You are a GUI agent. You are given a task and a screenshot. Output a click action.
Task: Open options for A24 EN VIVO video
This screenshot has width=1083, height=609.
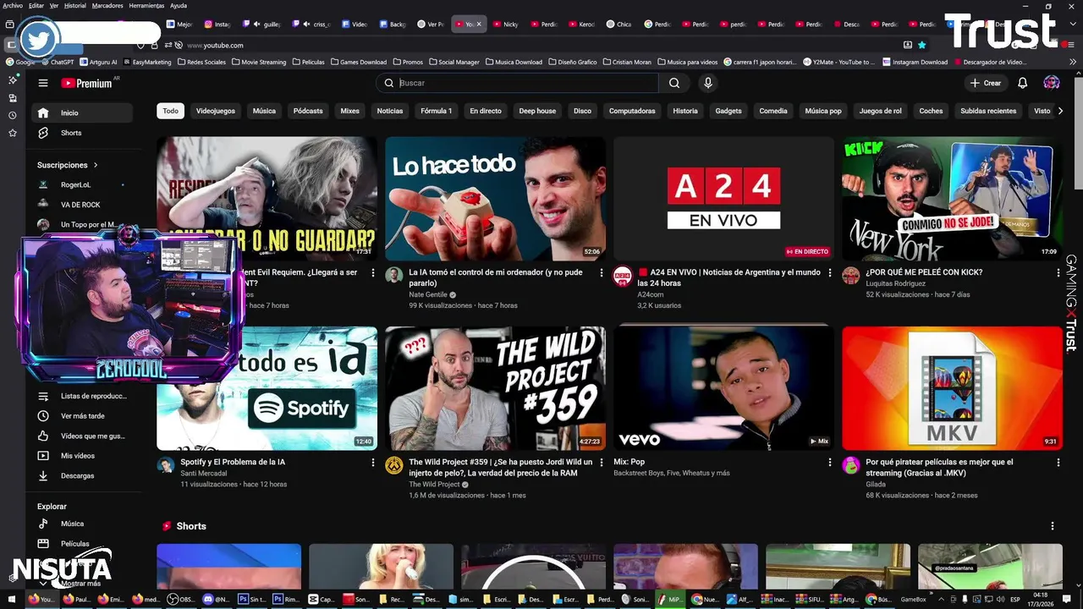(830, 273)
